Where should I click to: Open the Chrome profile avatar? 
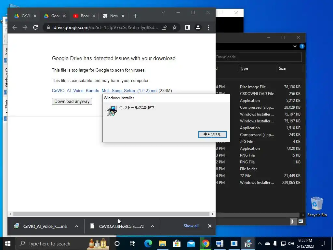pos(198,27)
